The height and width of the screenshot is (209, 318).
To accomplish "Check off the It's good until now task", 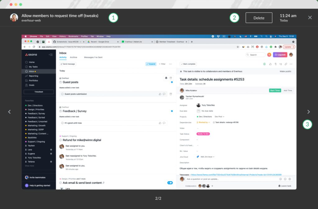I will coord(62,123).
